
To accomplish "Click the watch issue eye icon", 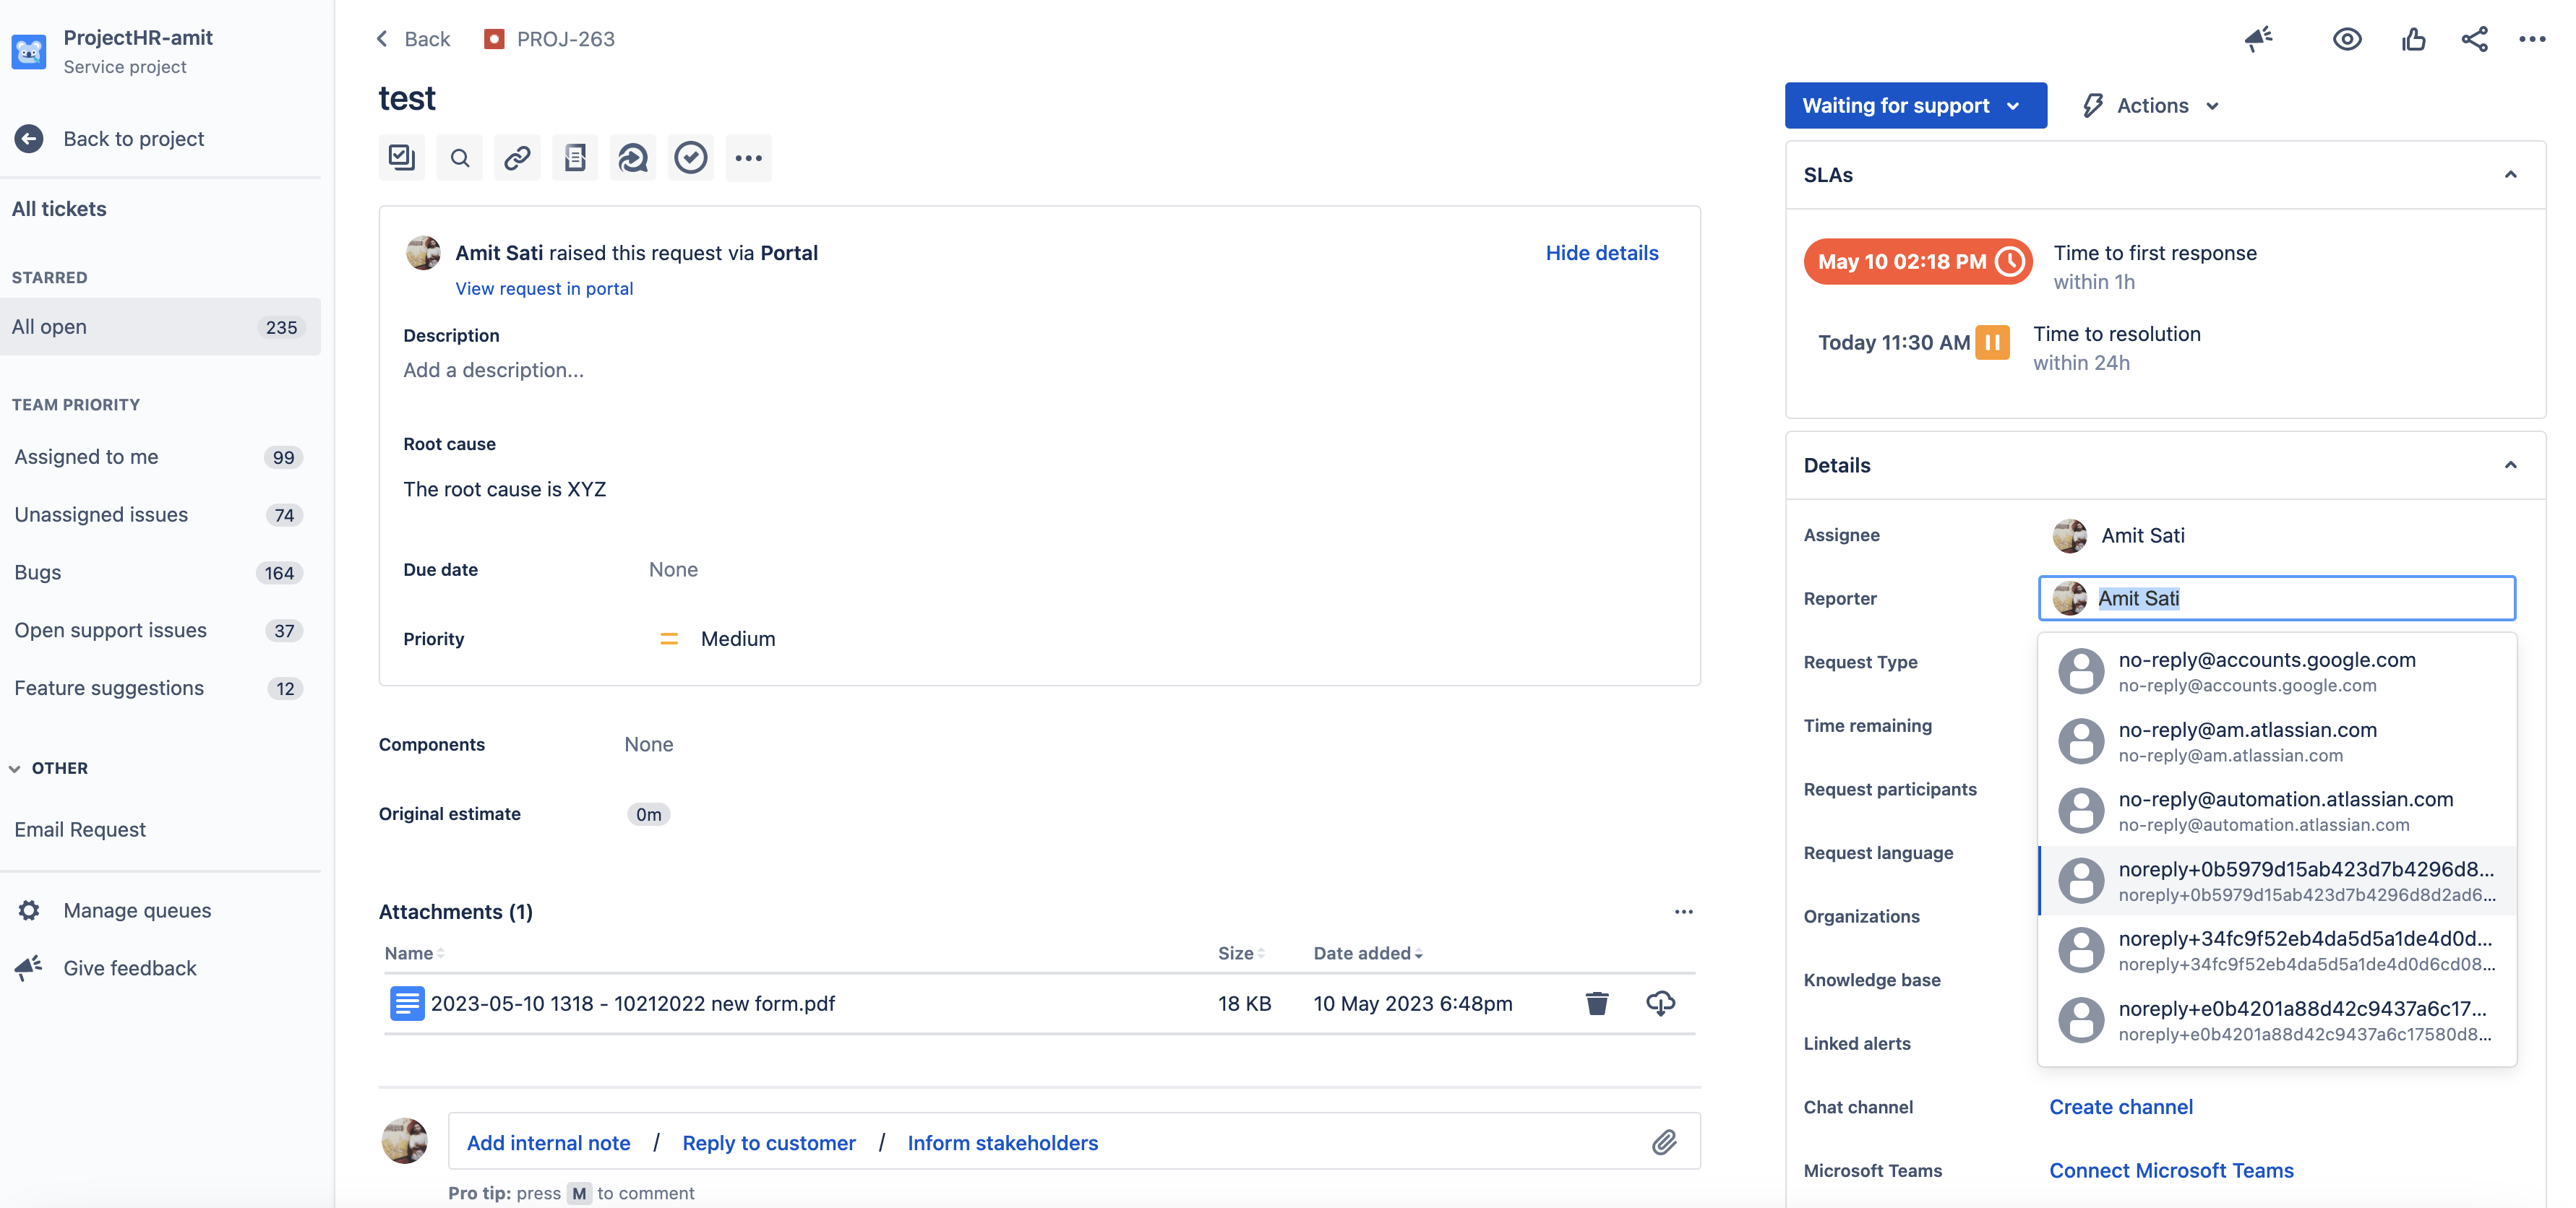I will 2346,40.
